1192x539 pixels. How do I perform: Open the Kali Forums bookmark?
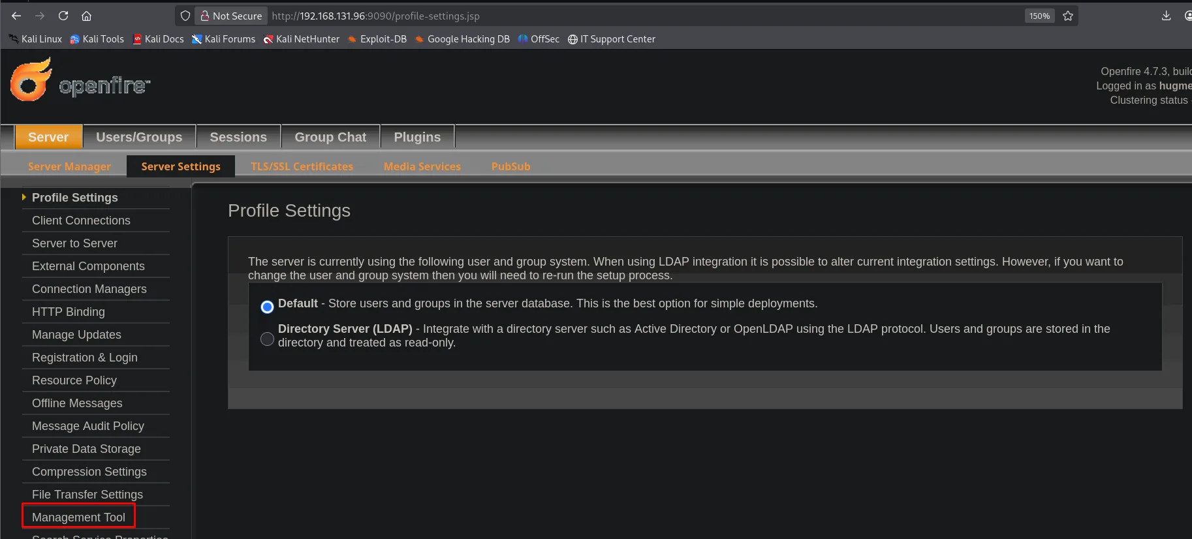point(223,39)
